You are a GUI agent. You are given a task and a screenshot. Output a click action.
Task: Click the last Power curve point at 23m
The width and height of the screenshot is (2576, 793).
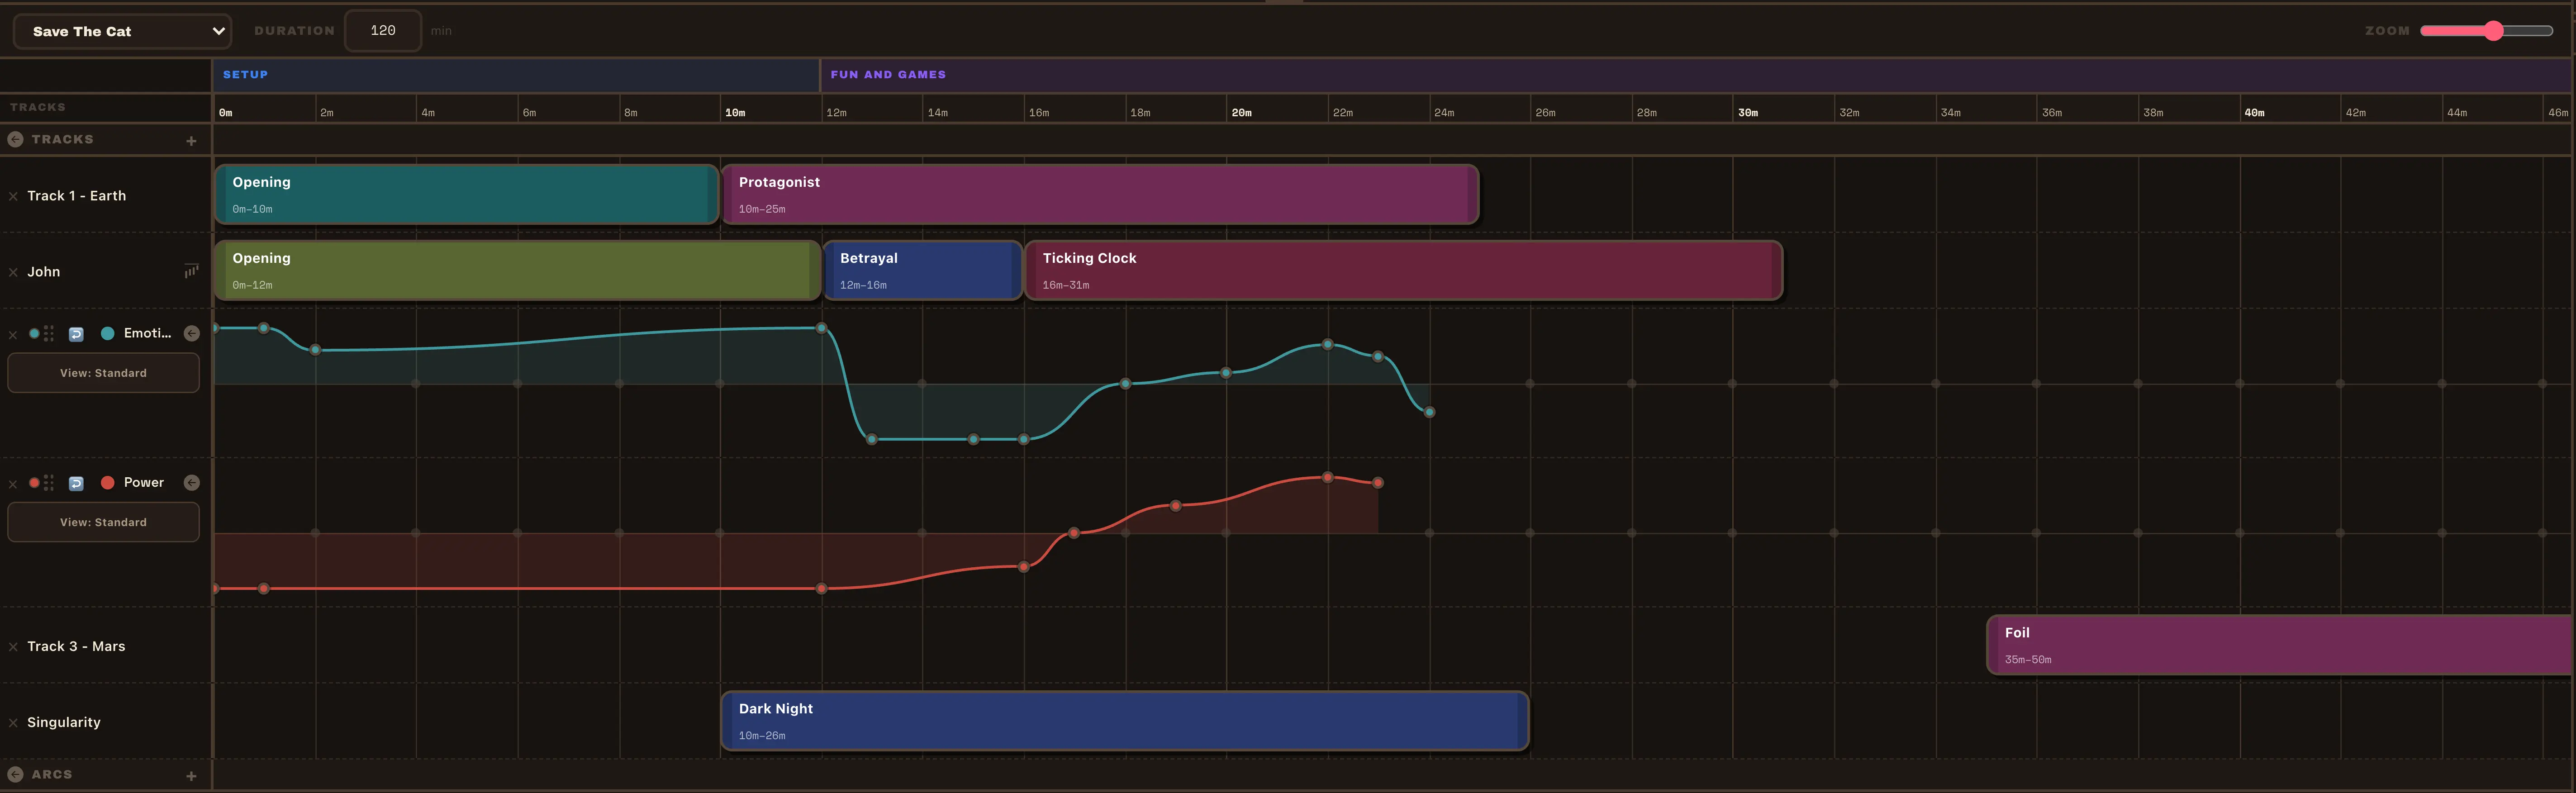point(1379,483)
